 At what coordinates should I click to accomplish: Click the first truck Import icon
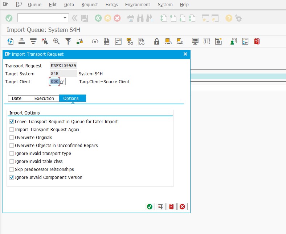pyautogui.click(x=168, y=41)
